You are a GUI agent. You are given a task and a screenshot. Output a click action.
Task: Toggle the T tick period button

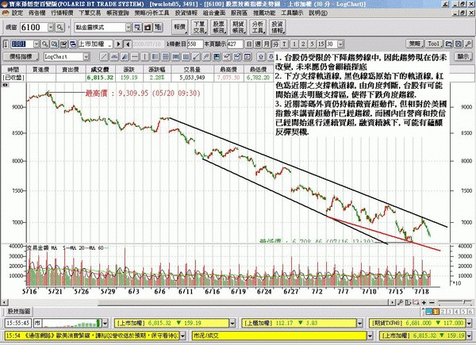285,44
